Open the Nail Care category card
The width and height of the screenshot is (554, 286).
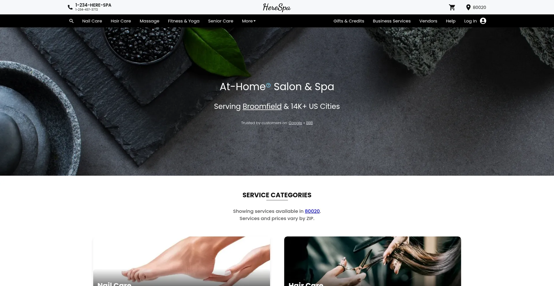[181, 261]
